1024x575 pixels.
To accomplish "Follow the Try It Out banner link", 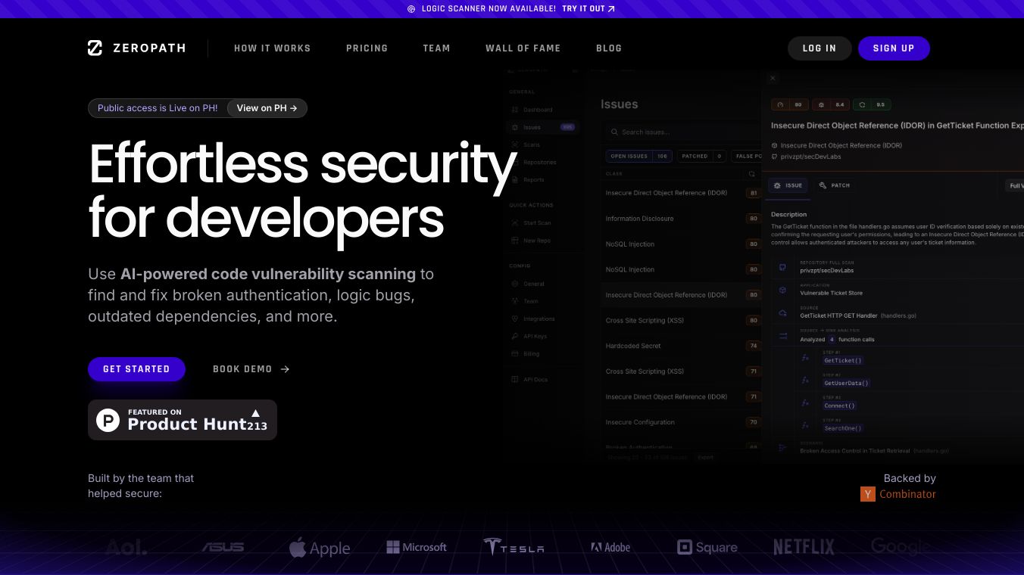I will [588, 9].
